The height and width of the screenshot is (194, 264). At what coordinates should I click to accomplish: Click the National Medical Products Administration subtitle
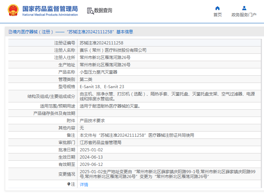point(50,15)
